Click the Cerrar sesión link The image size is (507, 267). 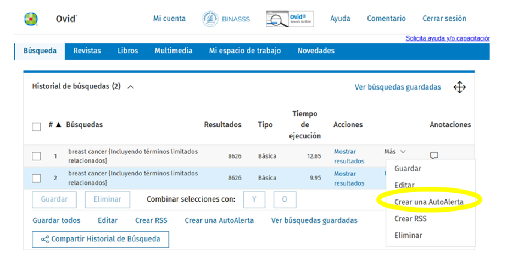[x=444, y=19]
